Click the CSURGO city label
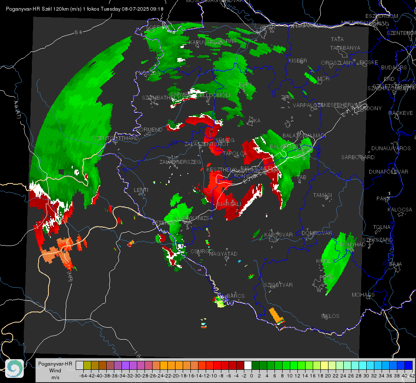The width and height of the screenshot is (416, 383). pyautogui.click(x=202, y=251)
